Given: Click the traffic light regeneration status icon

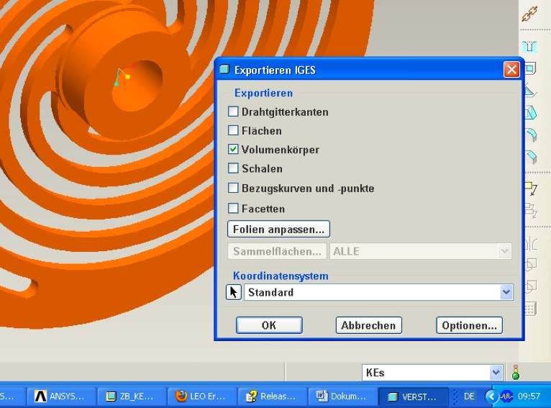Looking at the screenshot, I should (x=516, y=372).
